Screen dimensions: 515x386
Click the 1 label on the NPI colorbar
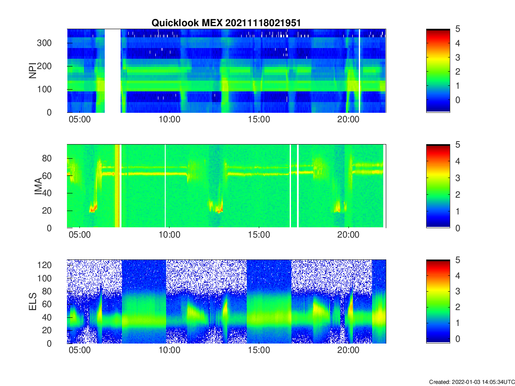click(x=457, y=85)
